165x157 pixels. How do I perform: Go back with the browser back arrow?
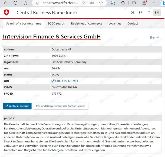click(5, 3)
